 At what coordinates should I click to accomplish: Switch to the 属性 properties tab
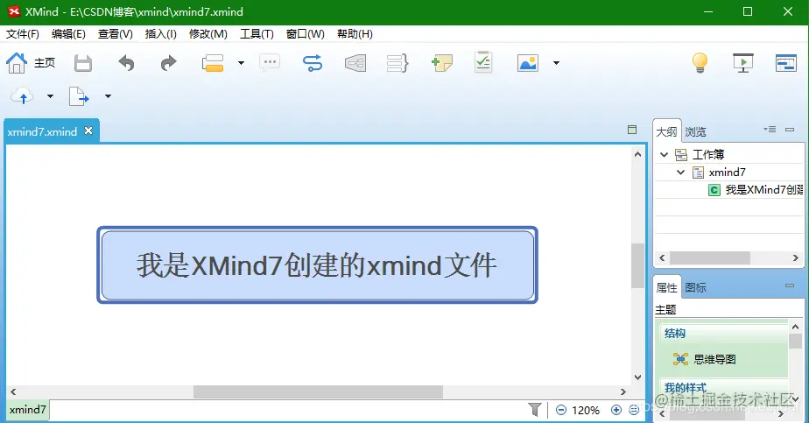(666, 288)
